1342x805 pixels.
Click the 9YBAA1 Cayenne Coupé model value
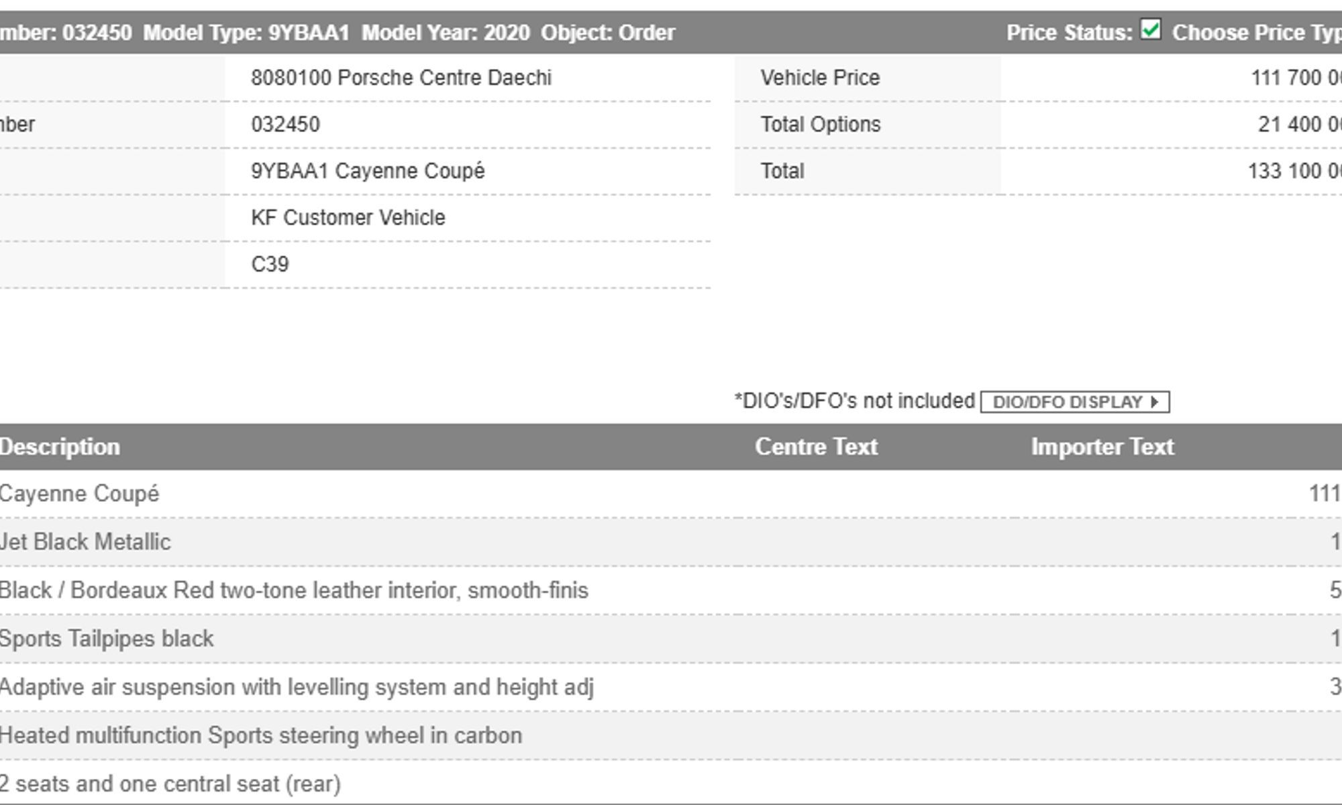(368, 171)
